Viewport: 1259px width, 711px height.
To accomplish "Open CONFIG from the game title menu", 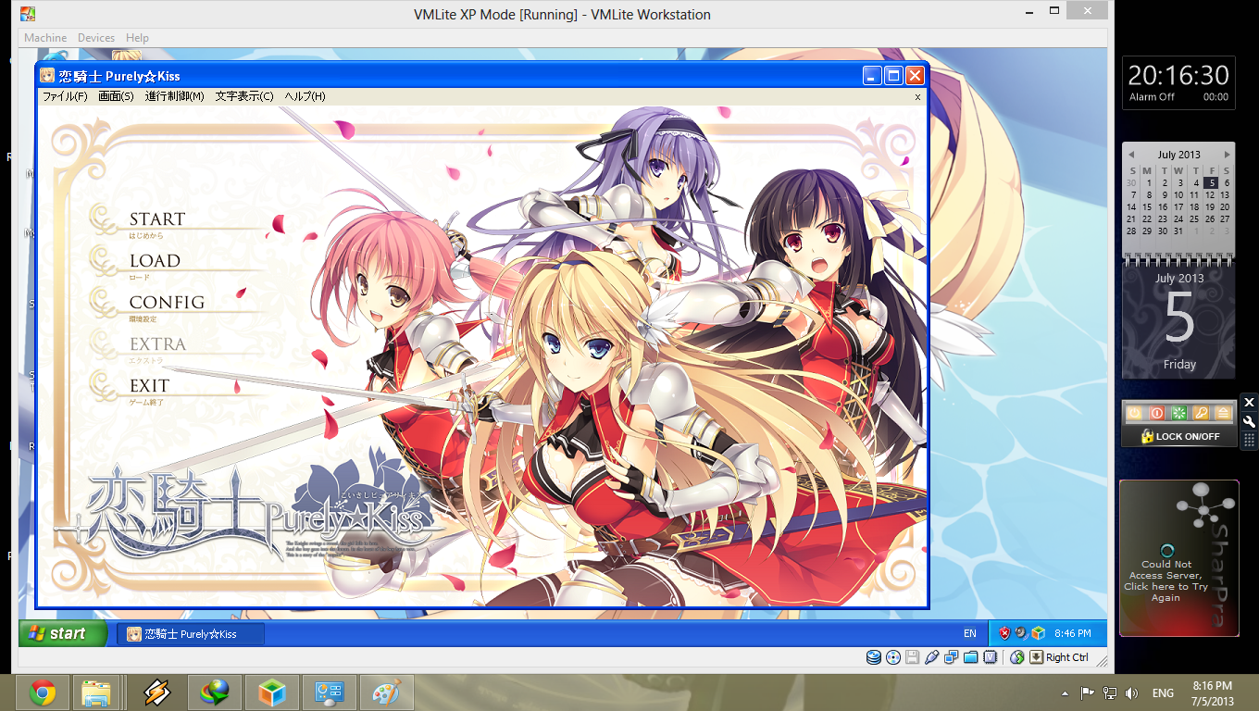I will tap(167, 303).
